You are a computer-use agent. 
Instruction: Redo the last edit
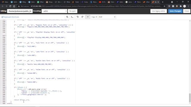click(82, 17)
